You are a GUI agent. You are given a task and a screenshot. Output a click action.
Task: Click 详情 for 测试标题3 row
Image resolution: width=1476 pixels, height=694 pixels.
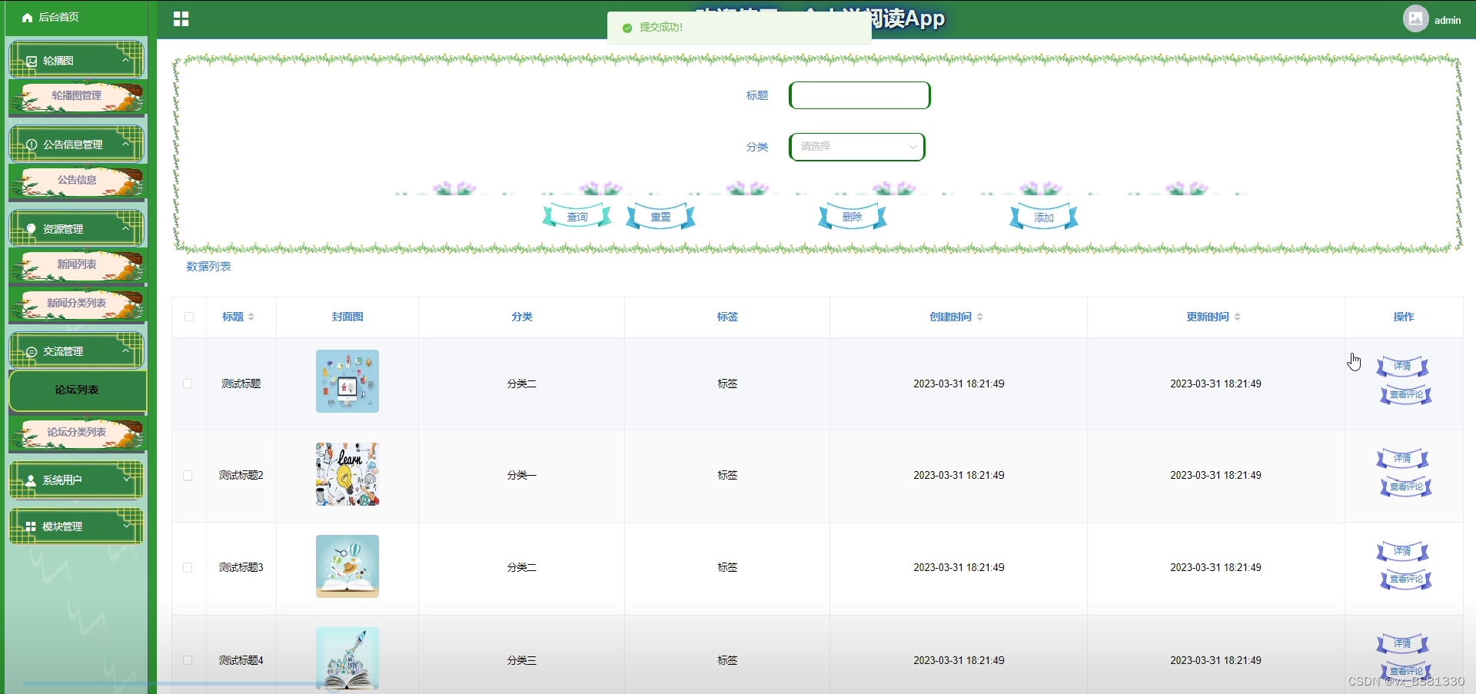(x=1403, y=552)
